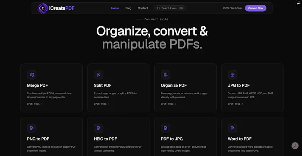Click the PDF to JPG card title

[x=172, y=139]
